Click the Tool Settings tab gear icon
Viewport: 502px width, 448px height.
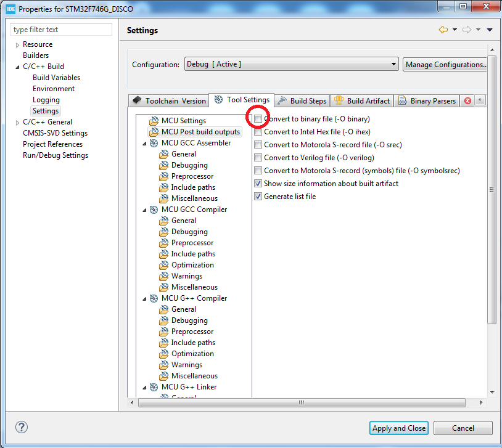[x=219, y=99]
